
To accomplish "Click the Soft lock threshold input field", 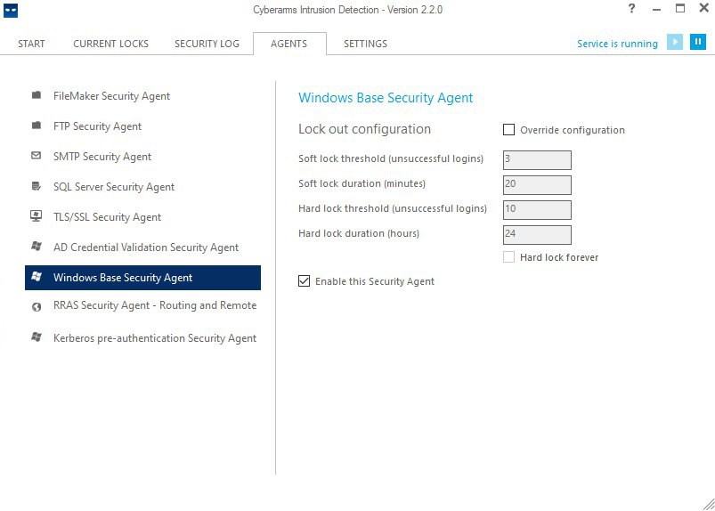I will click(x=537, y=160).
